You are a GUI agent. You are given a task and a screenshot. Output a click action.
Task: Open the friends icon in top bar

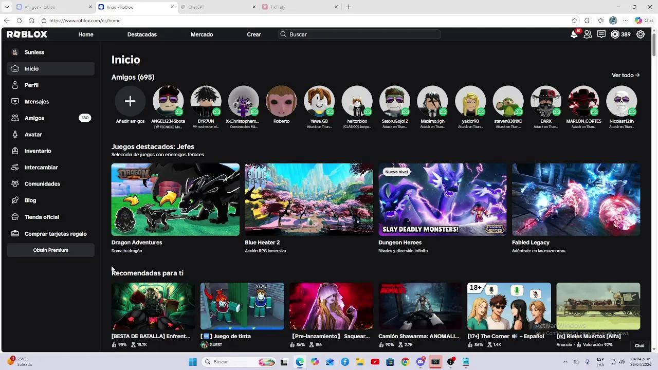tap(588, 34)
